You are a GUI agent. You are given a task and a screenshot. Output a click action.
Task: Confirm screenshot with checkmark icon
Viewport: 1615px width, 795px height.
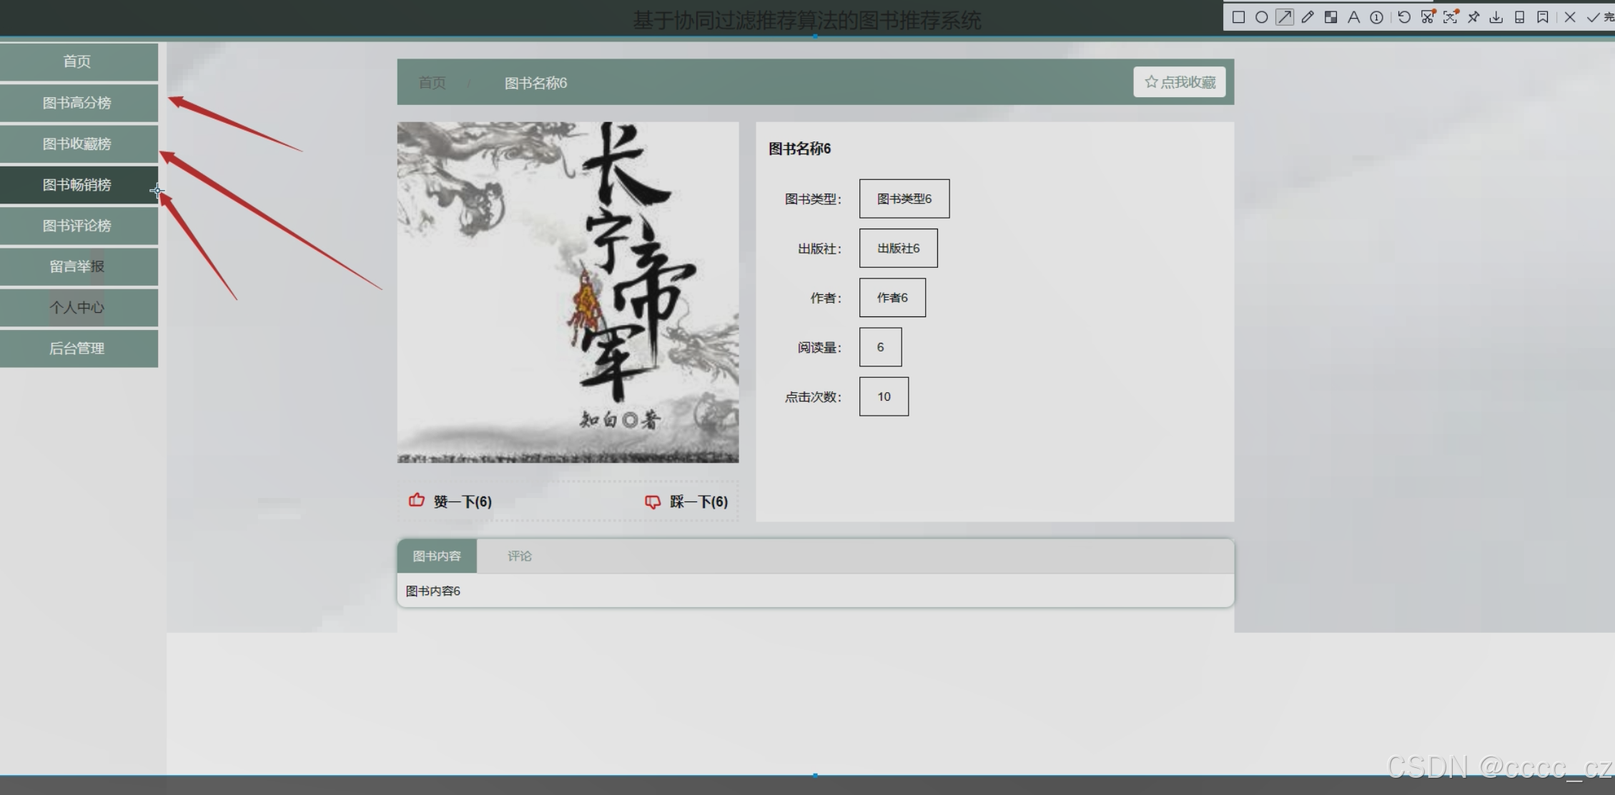(x=1593, y=17)
